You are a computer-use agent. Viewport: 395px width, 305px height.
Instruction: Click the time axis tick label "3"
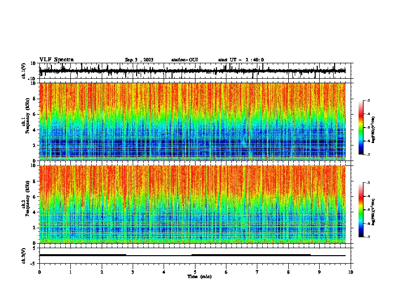133,272
